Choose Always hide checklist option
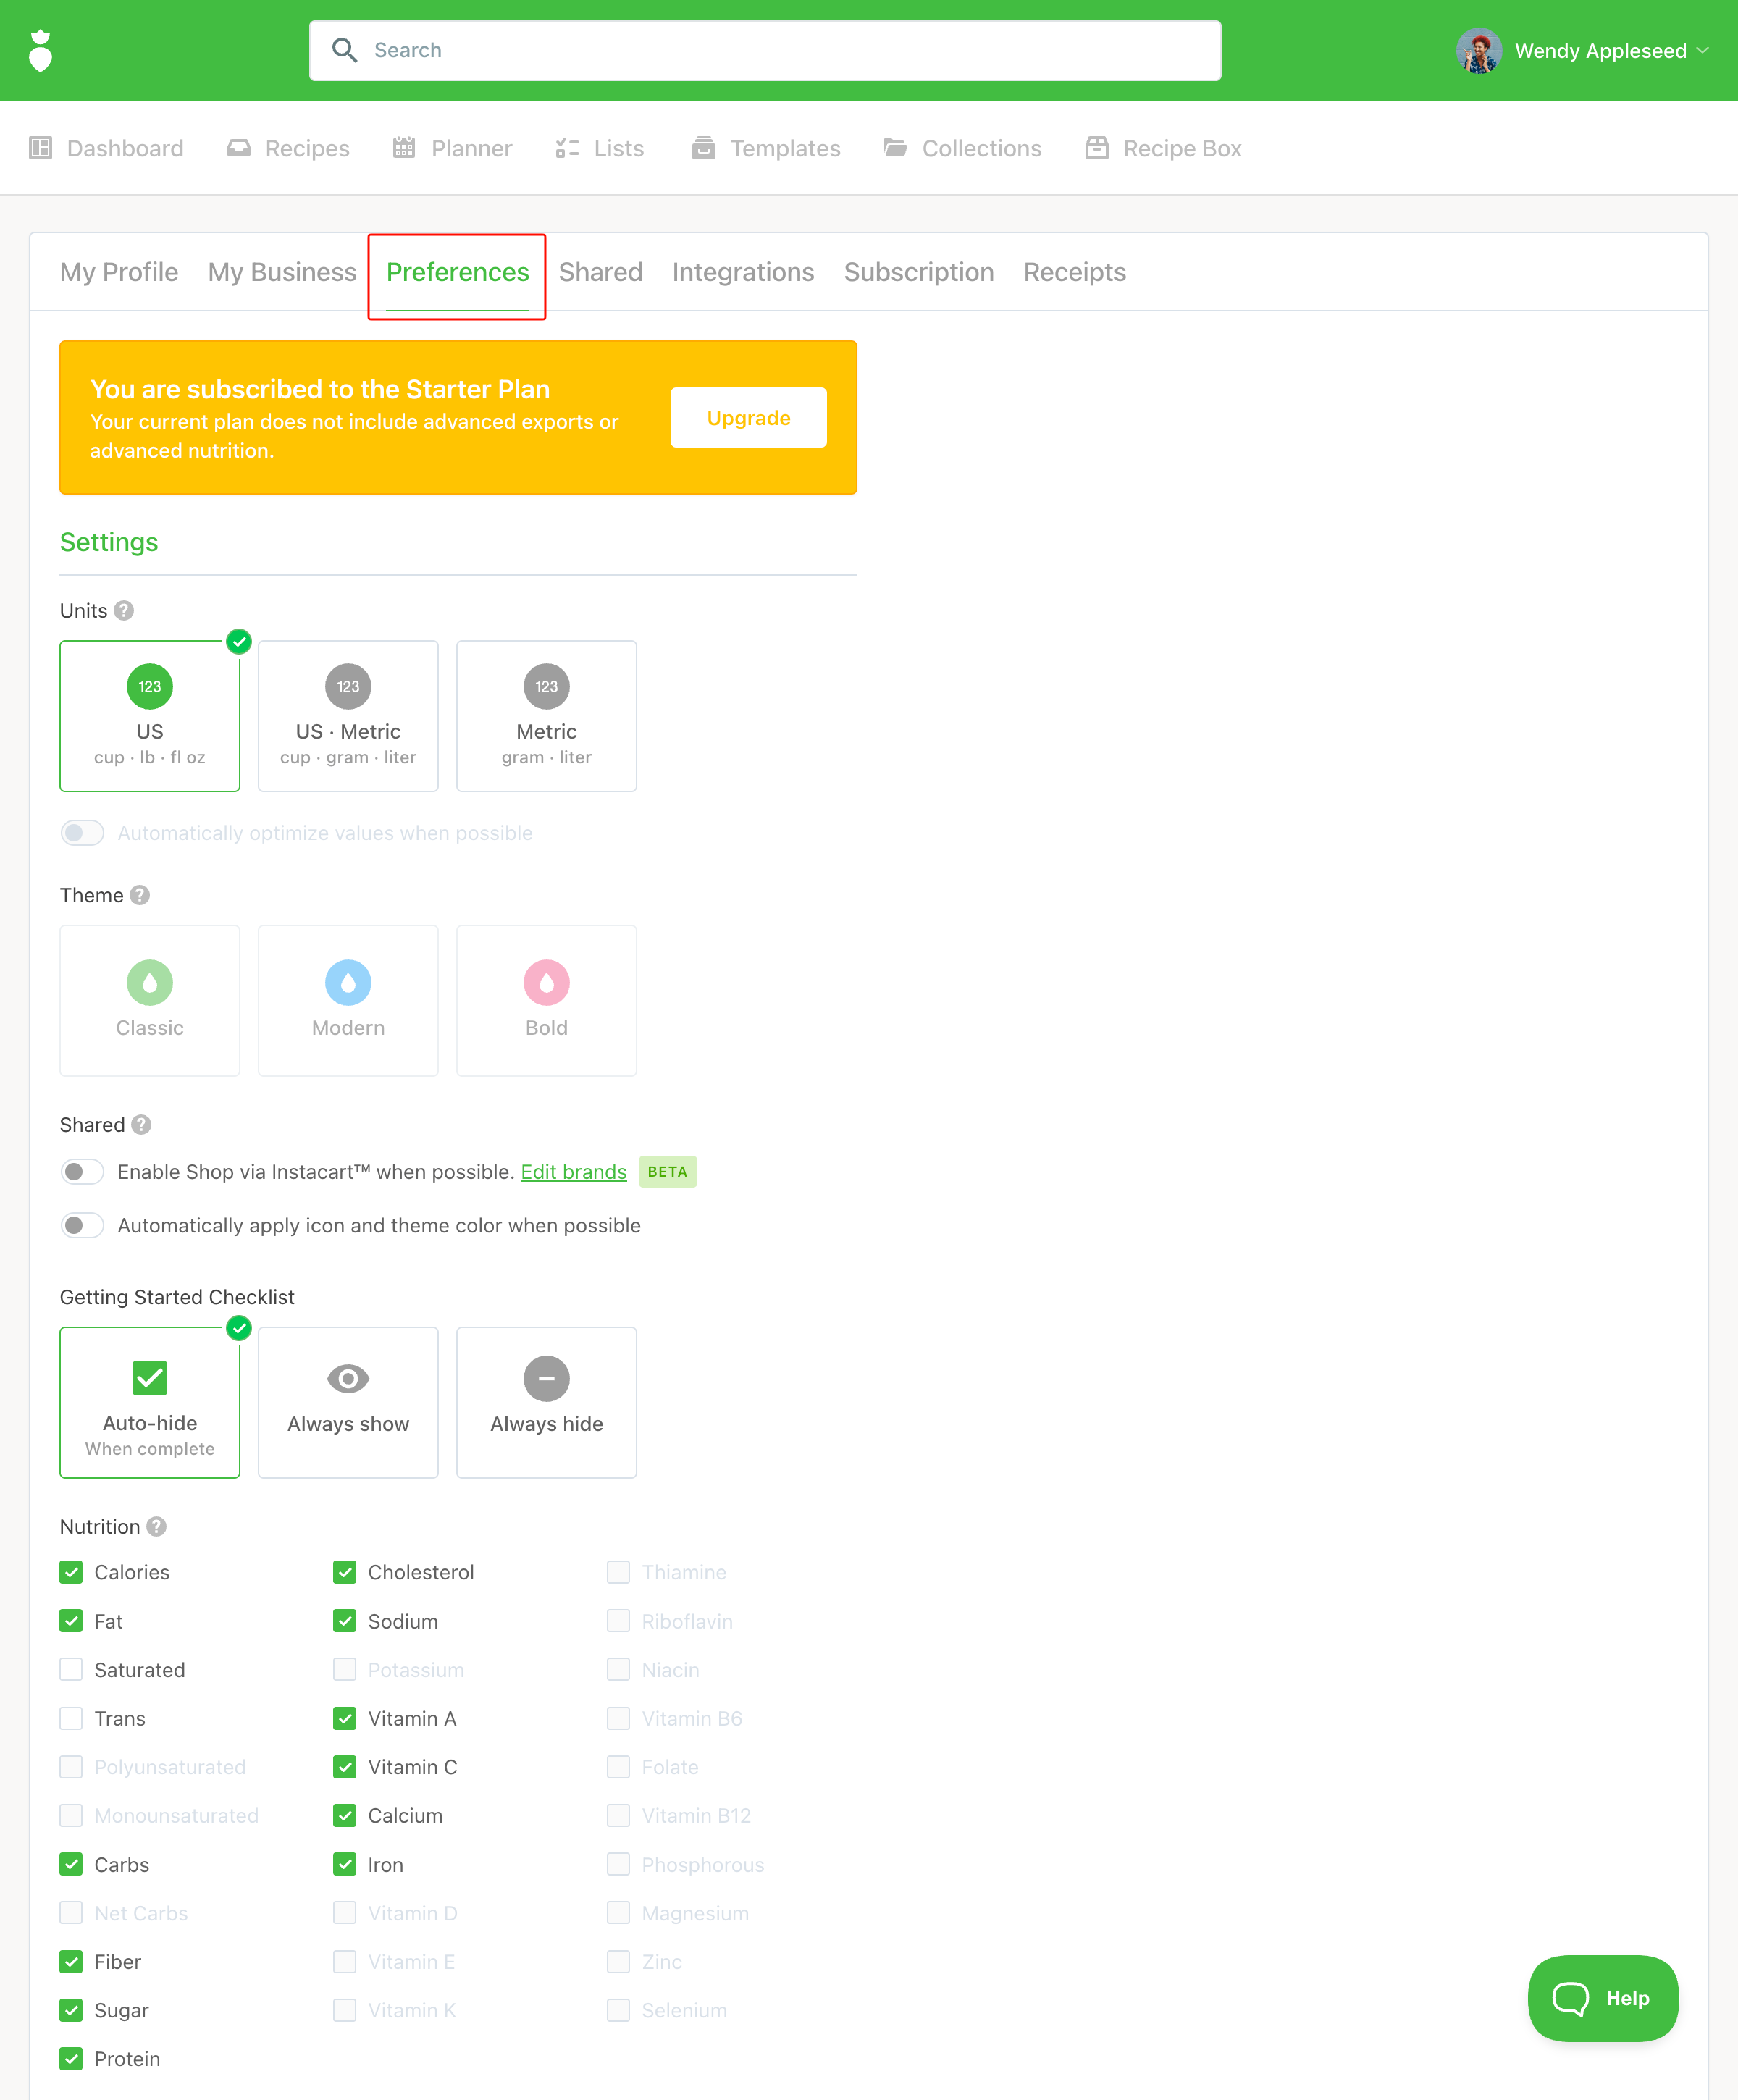Screen dimensions: 1738x2100 (546, 1402)
